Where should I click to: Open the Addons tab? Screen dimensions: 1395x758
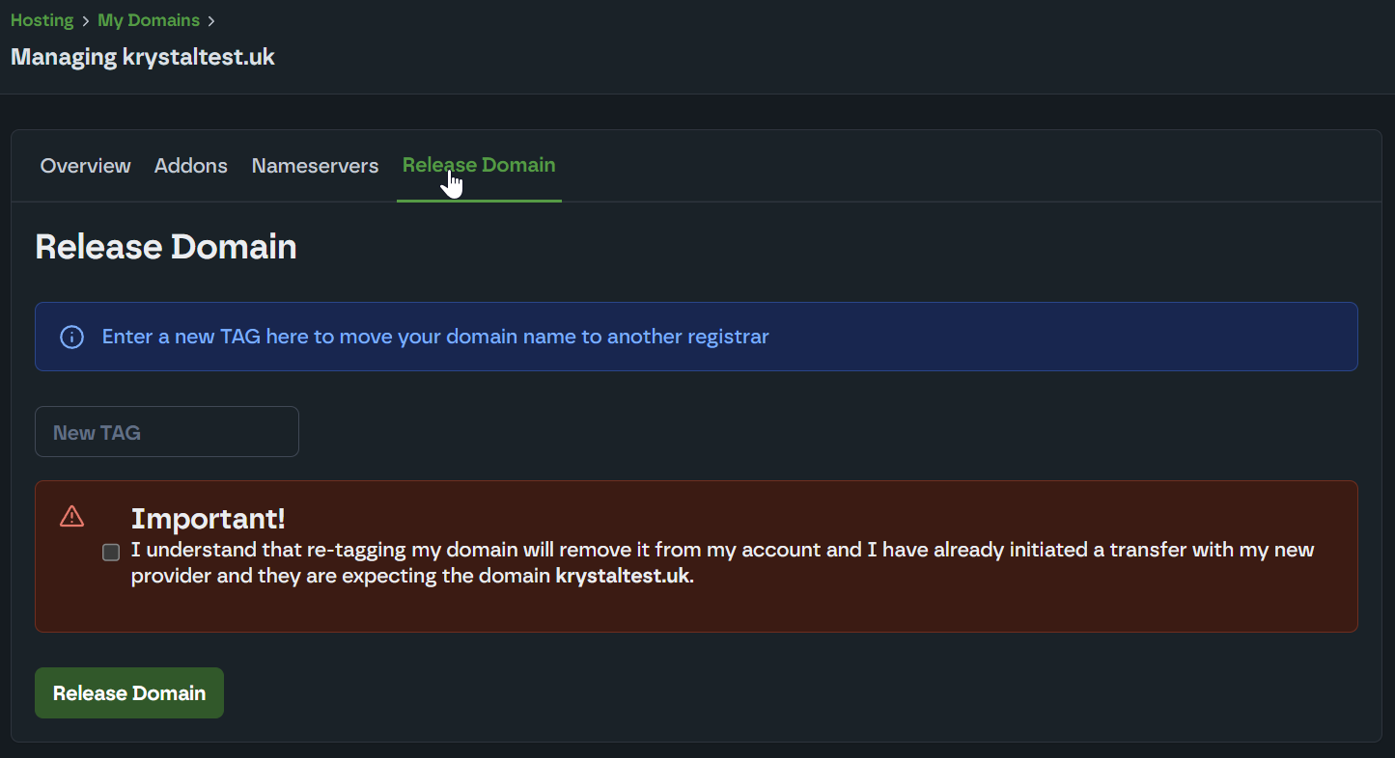tap(191, 166)
